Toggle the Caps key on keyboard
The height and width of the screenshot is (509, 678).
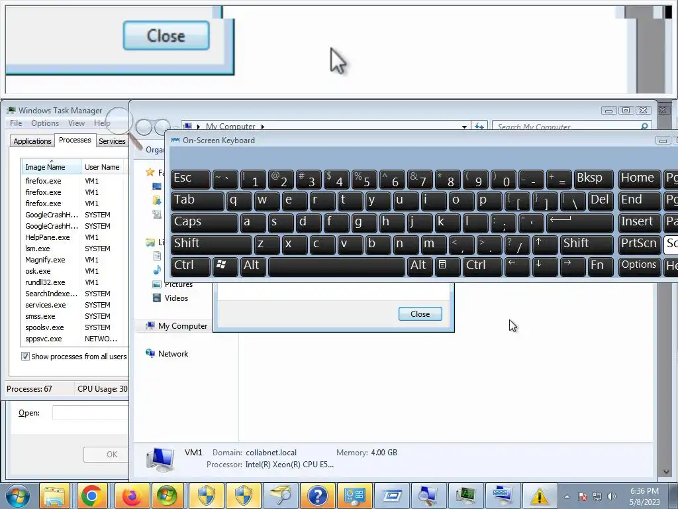[x=204, y=222]
